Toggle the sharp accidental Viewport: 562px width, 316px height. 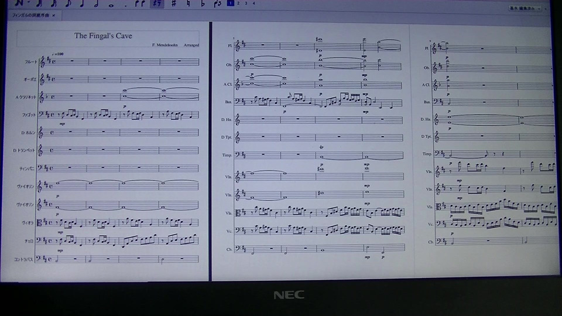pyautogui.click(x=173, y=4)
